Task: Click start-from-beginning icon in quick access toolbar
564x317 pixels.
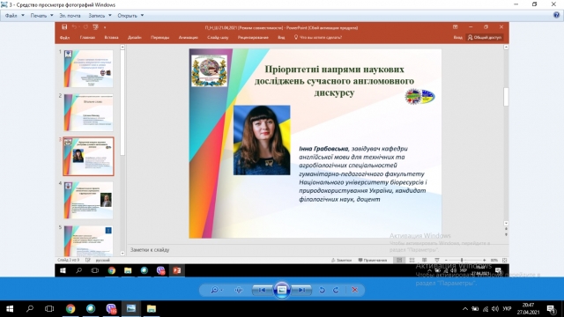Action: tap(95, 27)
